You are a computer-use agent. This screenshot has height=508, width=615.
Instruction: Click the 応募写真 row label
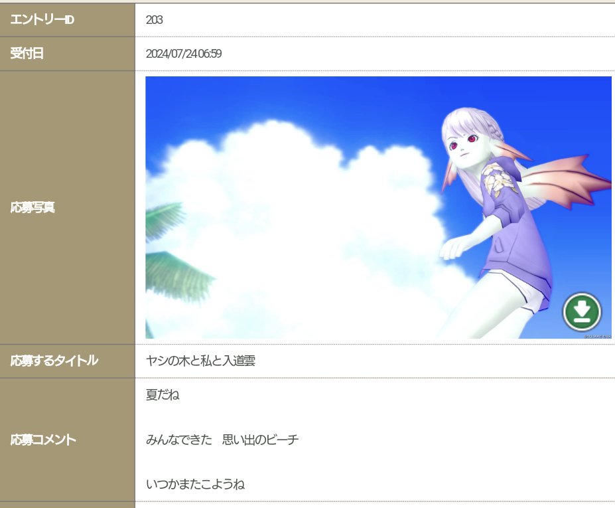(33, 207)
